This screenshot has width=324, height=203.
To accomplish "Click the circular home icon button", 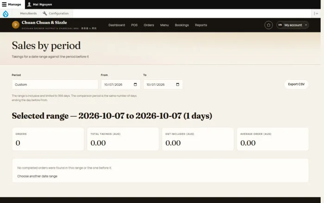I will pos(268,25).
